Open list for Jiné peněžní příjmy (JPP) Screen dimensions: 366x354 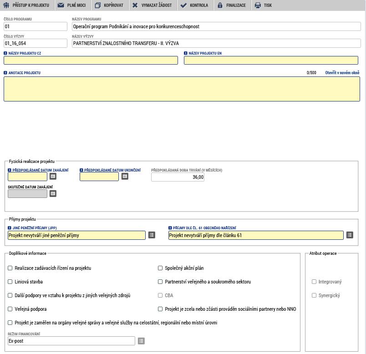pyautogui.click(x=152, y=235)
